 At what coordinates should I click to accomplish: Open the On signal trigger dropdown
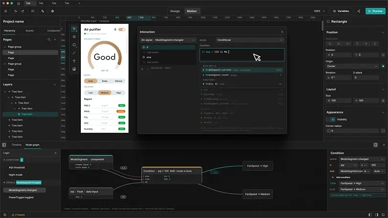click(x=168, y=40)
